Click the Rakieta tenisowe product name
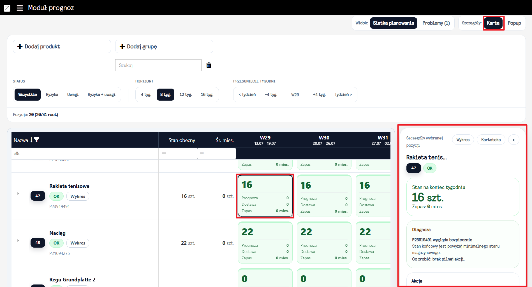 (69, 186)
